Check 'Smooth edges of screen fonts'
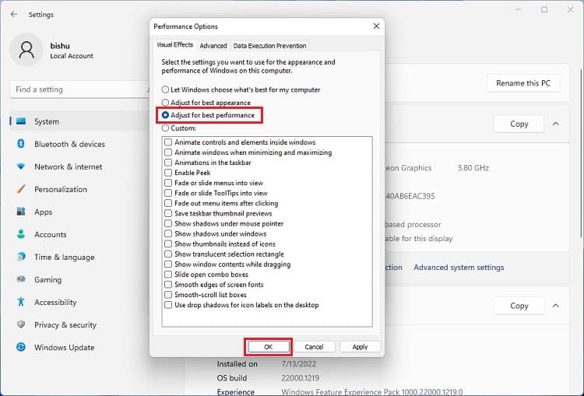Screen dimensions: 584x396 tap(168, 285)
